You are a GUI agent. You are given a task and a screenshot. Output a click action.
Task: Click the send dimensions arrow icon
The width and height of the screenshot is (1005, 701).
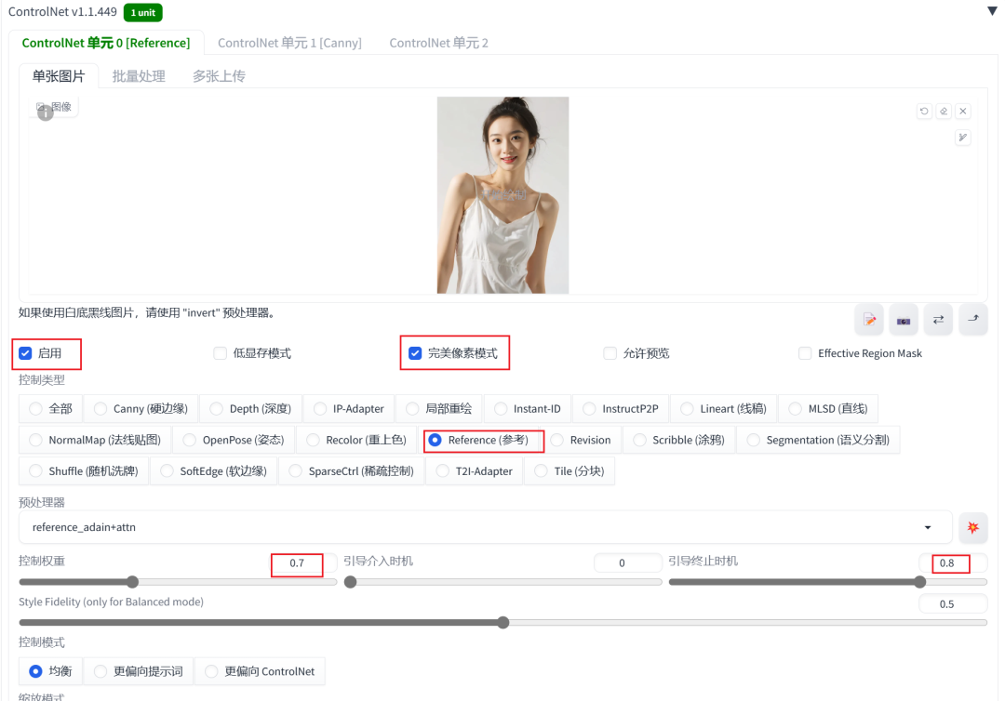tap(973, 320)
